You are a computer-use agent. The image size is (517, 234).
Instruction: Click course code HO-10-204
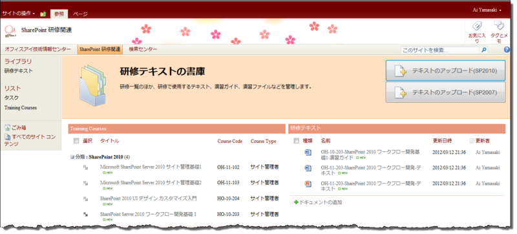click(x=228, y=198)
